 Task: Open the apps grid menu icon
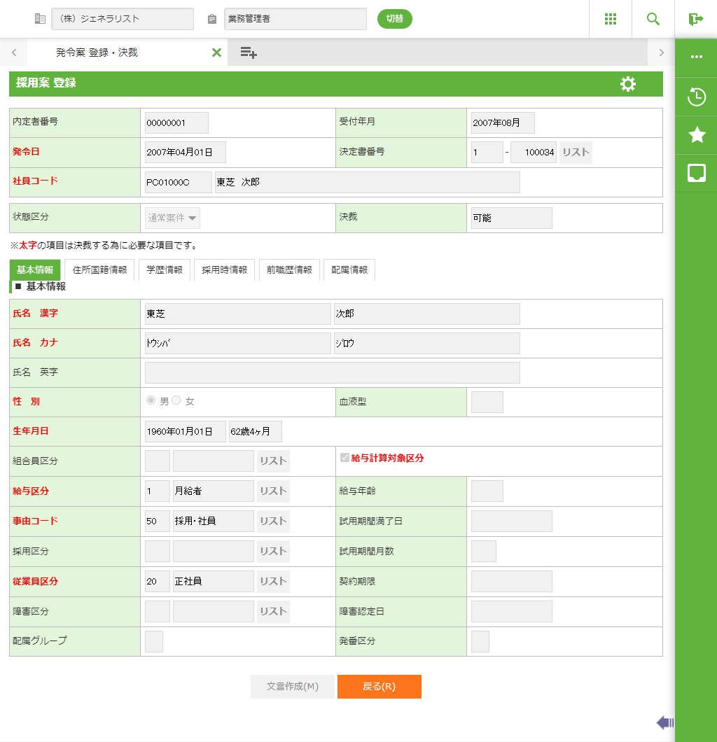tap(611, 19)
